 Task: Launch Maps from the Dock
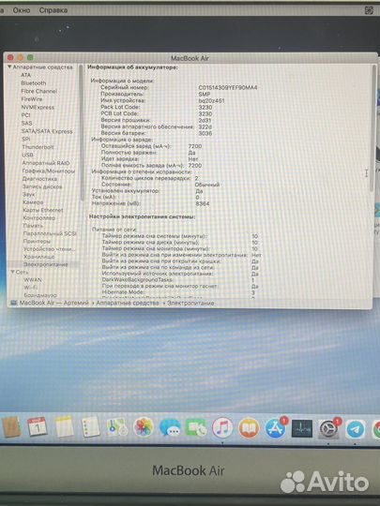coord(117,427)
